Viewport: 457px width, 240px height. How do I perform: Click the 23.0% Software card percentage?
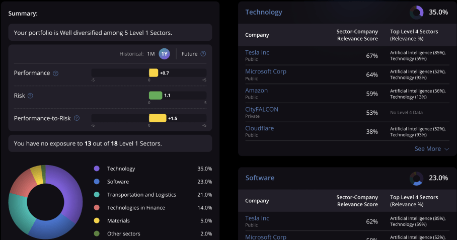(438, 178)
